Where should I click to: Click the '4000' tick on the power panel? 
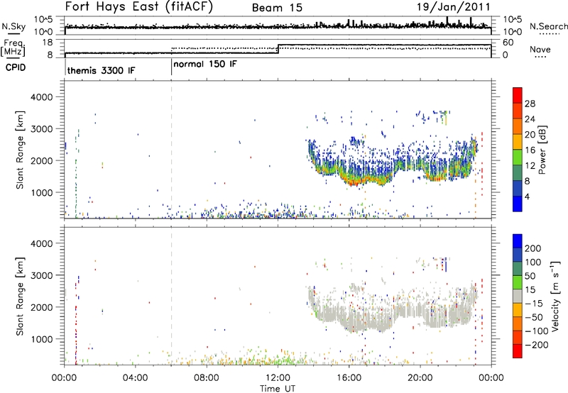point(41,97)
